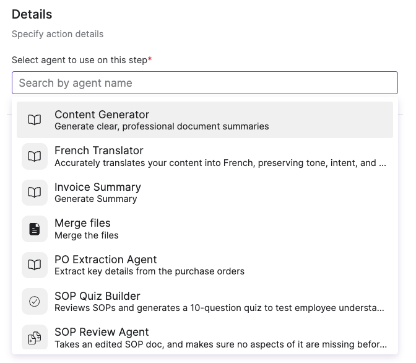Click the Merge files document icon

(35, 229)
